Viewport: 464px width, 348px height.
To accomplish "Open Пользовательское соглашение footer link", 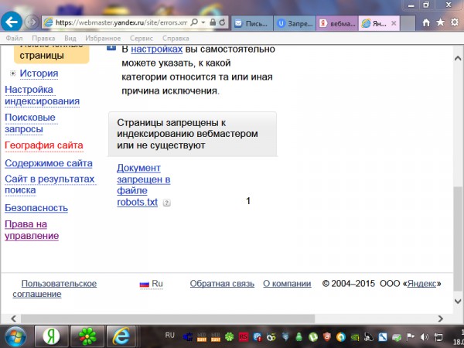I will click(x=54, y=288).
